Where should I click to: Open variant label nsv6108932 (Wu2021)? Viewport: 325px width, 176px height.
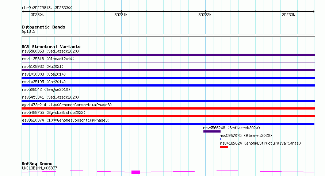[43, 66]
